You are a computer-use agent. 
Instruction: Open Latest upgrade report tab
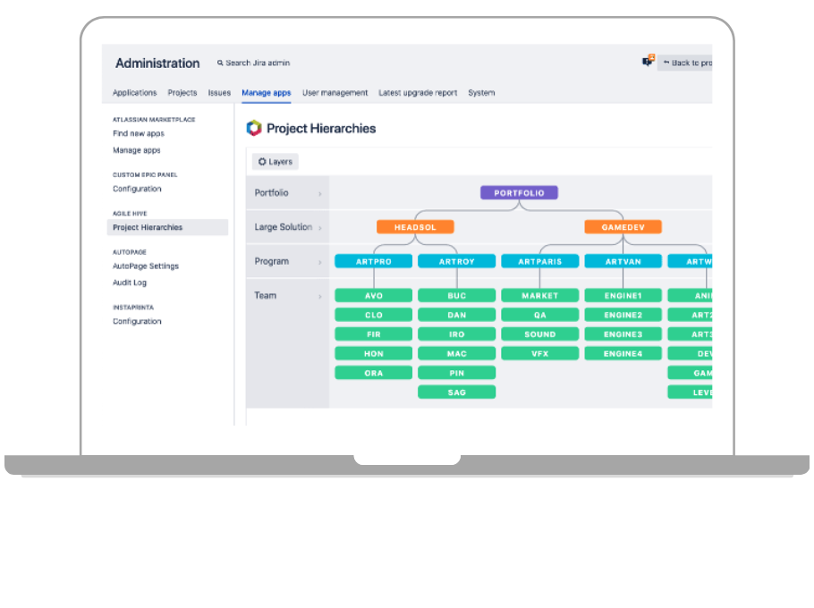tap(418, 93)
